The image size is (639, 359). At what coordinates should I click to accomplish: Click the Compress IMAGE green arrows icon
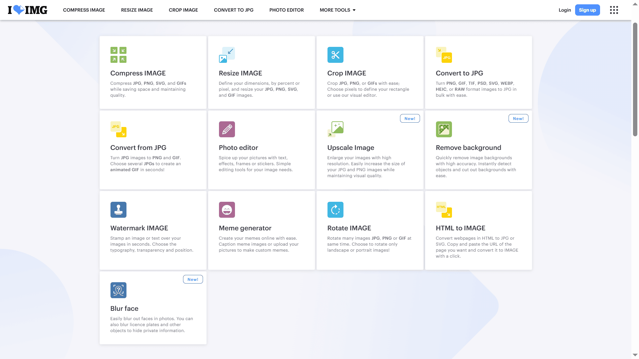pos(118,55)
